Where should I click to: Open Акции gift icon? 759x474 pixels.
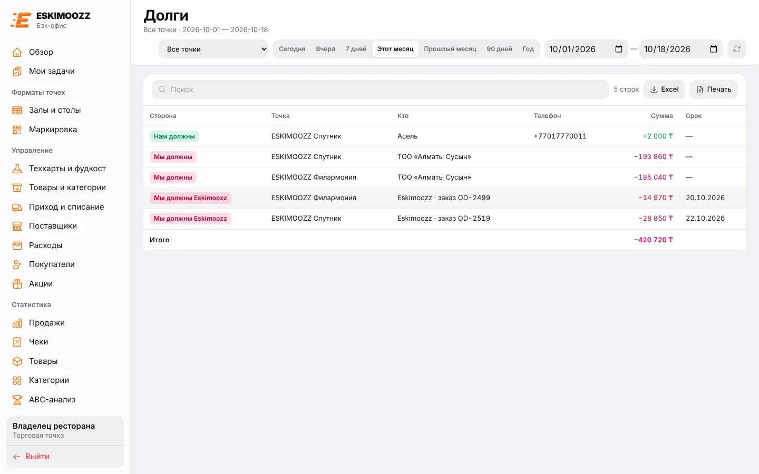pyautogui.click(x=17, y=284)
